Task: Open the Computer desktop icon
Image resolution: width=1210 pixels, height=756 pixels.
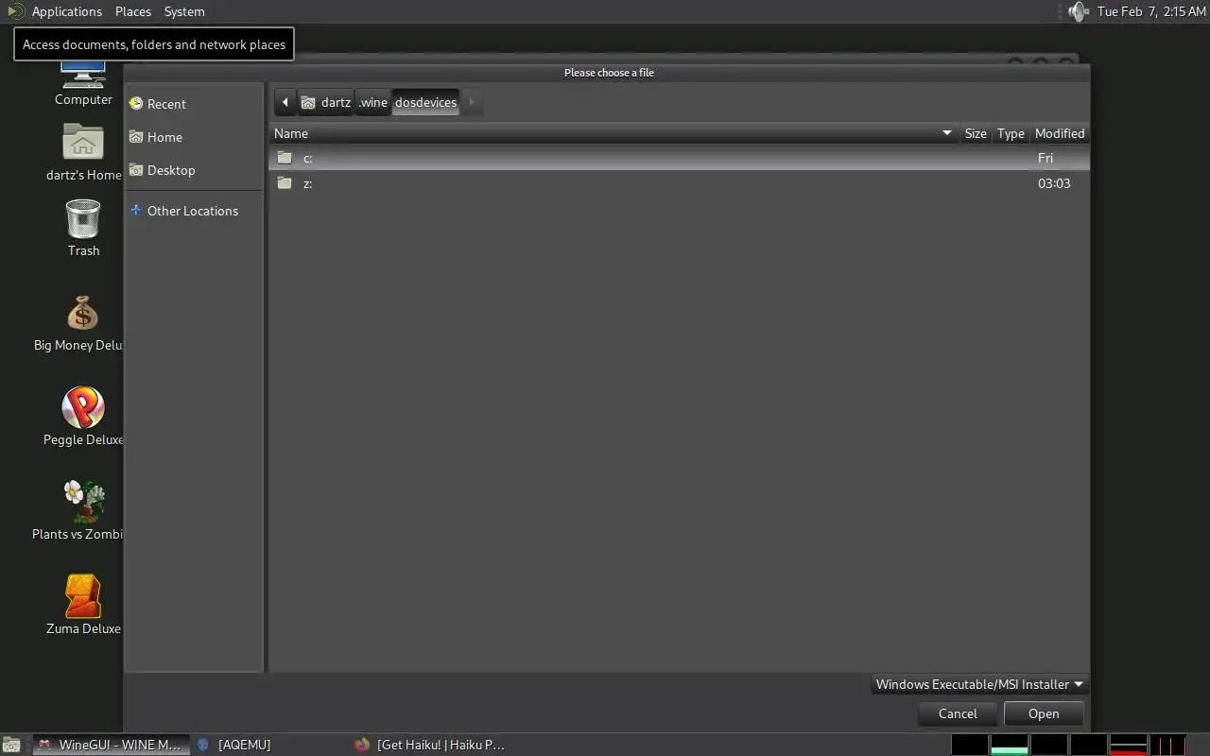Action: 83,82
